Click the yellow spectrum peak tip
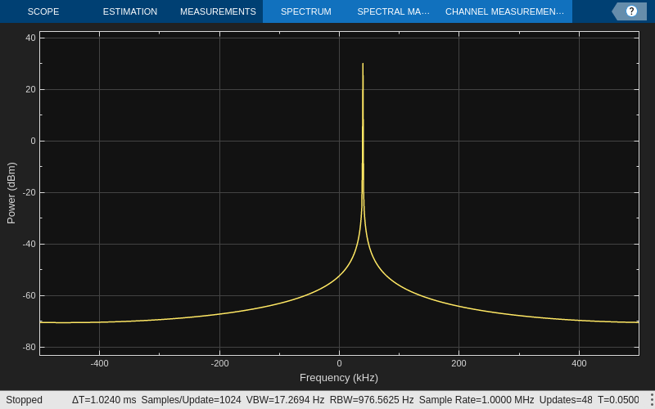The width and height of the screenshot is (655, 409). pyautogui.click(x=363, y=65)
